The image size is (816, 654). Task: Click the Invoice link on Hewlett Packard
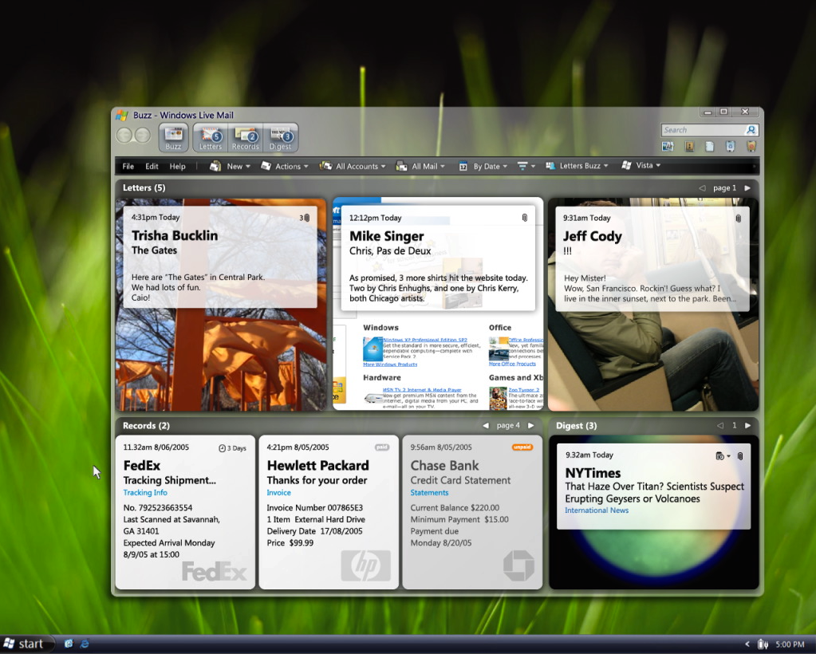pos(279,493)
